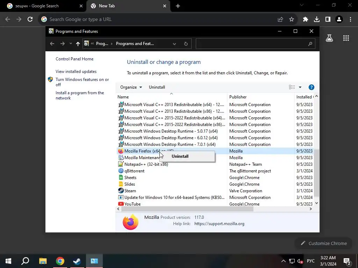
Task: Open the view options dropdown arrow
Action: click(x=300, y=87)
